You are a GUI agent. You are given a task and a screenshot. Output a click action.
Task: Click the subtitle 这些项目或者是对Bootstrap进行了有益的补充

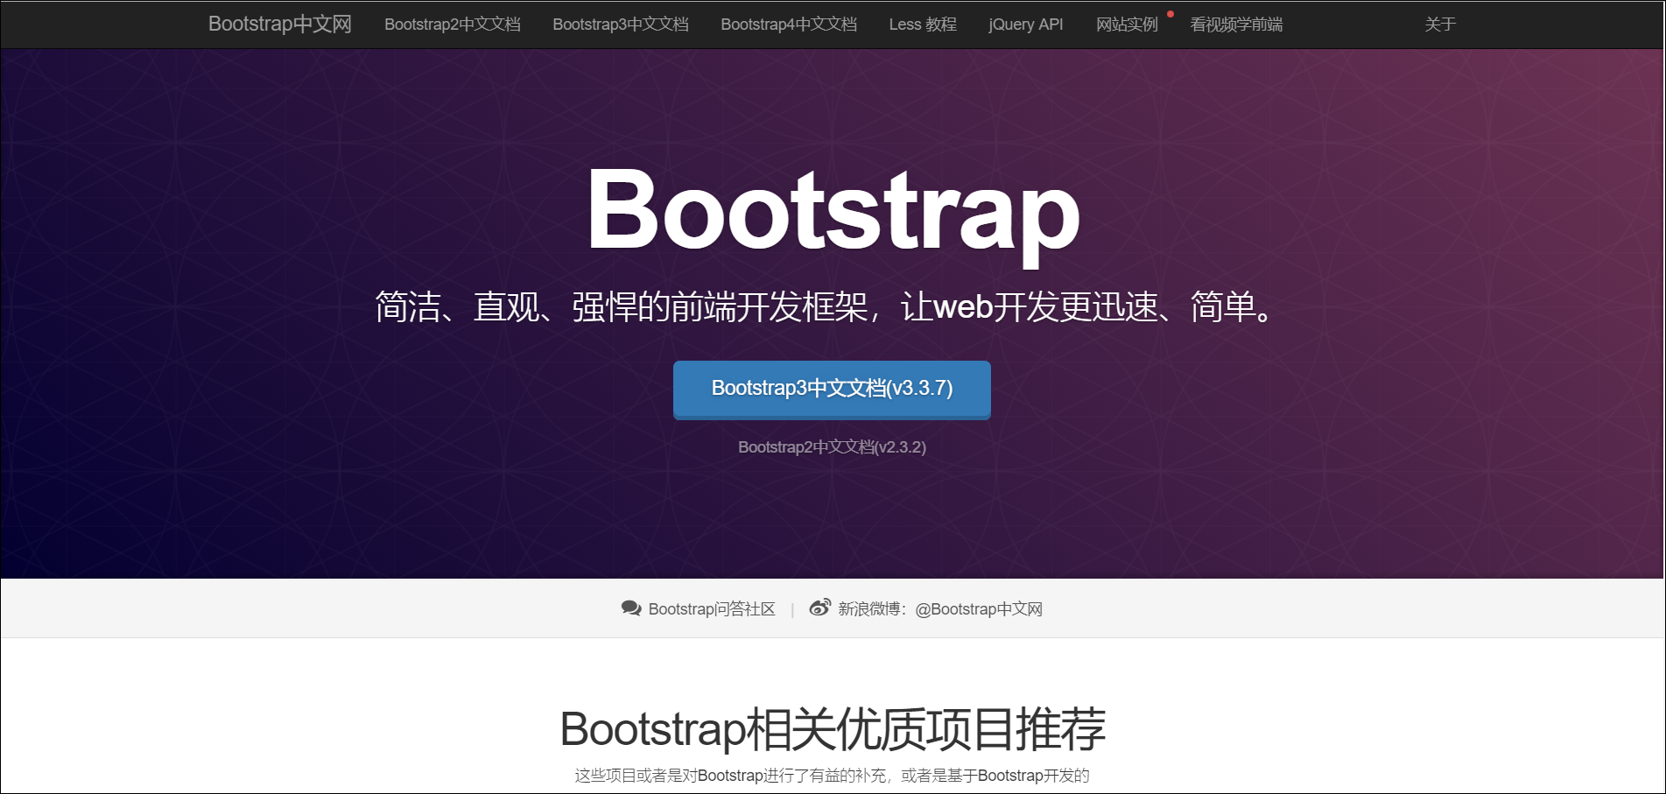731,776
